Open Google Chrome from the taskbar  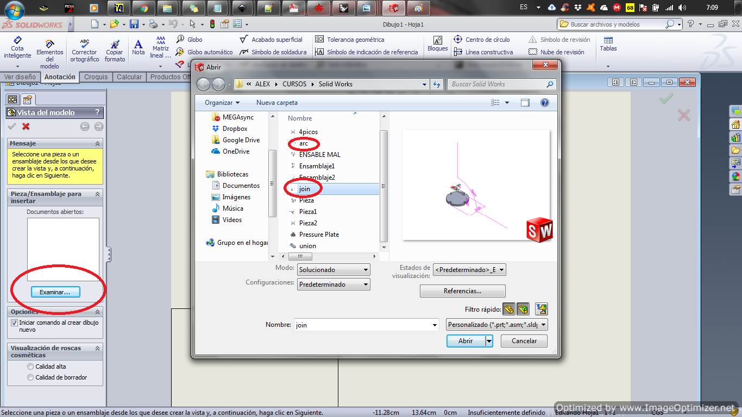pyautogui.click(x=143, y=8)
